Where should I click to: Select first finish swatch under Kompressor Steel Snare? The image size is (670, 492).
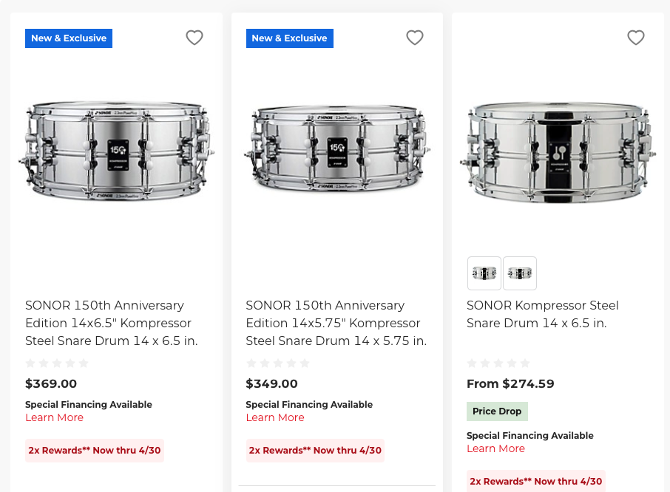(x=484, y=273)
